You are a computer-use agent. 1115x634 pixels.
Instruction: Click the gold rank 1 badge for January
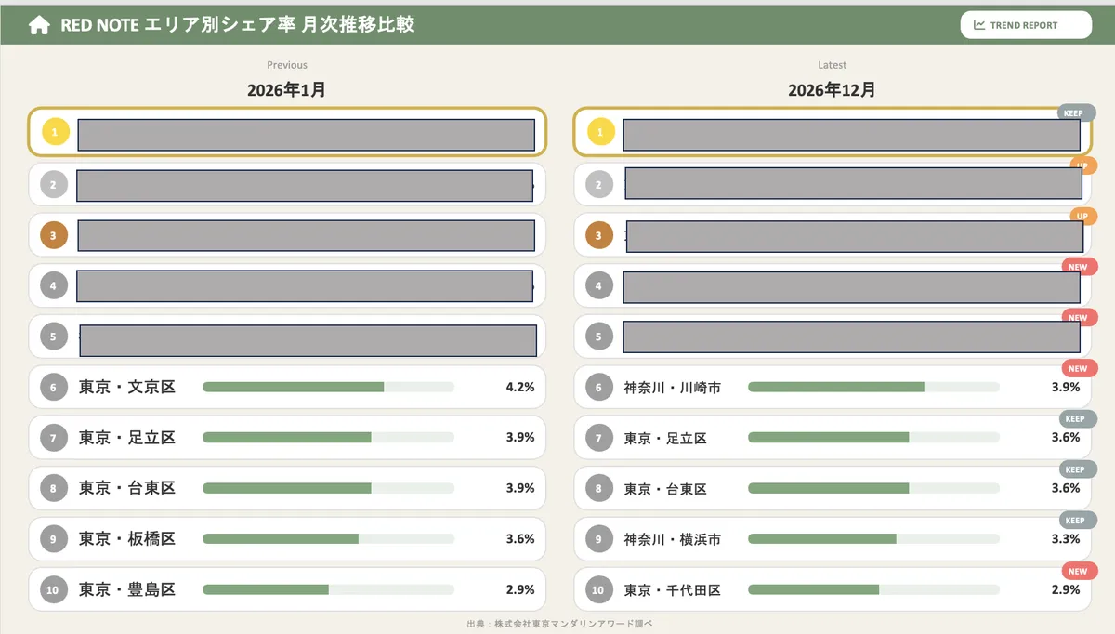[x=55, y=134]
